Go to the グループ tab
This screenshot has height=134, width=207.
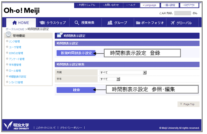point(117,23)
